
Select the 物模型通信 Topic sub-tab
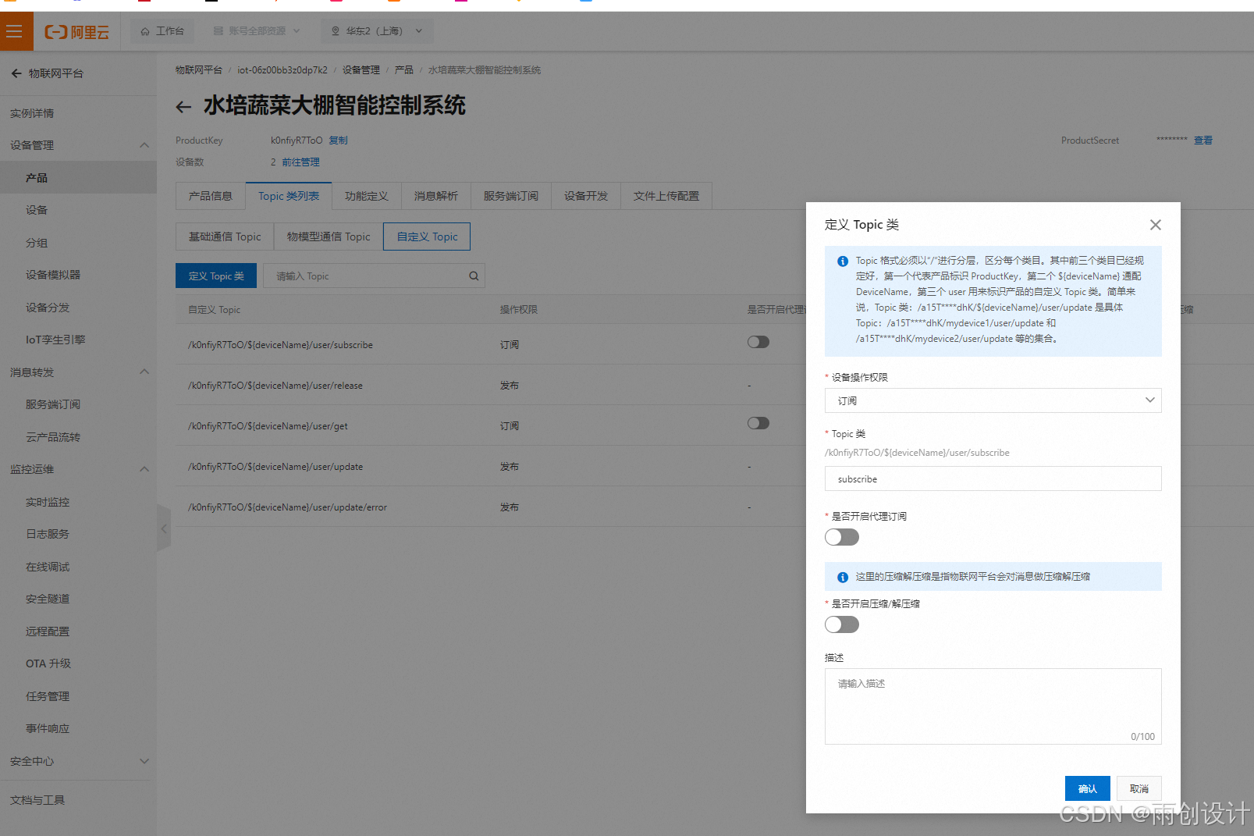pos(329,237)
